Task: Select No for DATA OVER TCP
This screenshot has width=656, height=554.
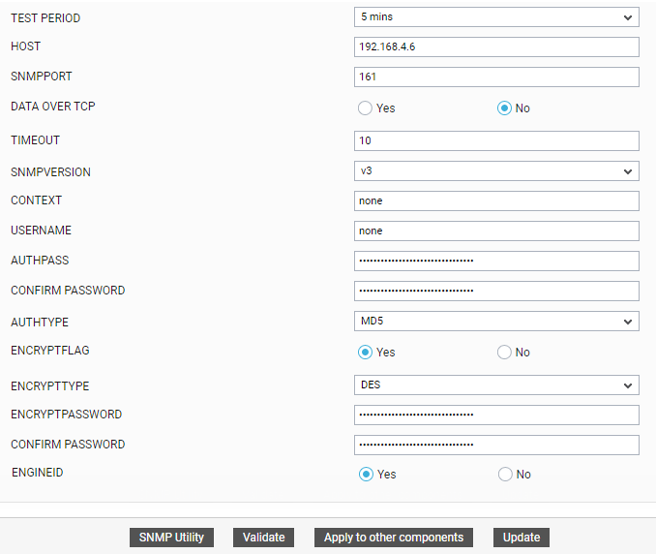Action: (x=504, y=108)
